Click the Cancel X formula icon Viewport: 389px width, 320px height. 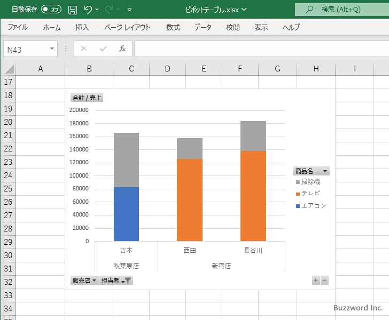point(84,49)
